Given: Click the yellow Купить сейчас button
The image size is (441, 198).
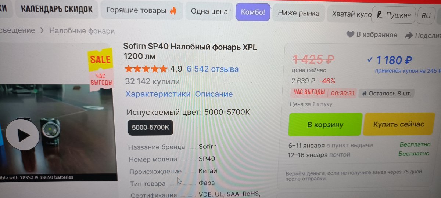Looking at the screenshot, I should pos(399,124).
